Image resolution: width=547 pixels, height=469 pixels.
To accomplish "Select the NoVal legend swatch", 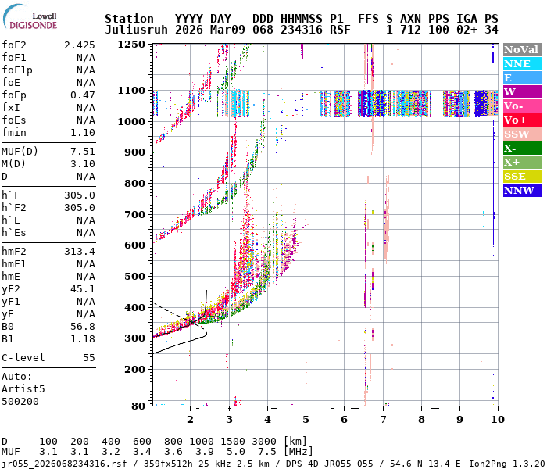I will click(x=521, y=49).
